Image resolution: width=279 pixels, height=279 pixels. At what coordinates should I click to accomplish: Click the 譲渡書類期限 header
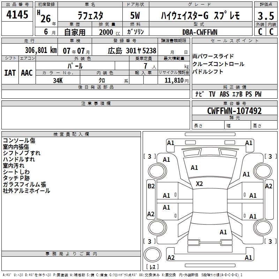174,40
